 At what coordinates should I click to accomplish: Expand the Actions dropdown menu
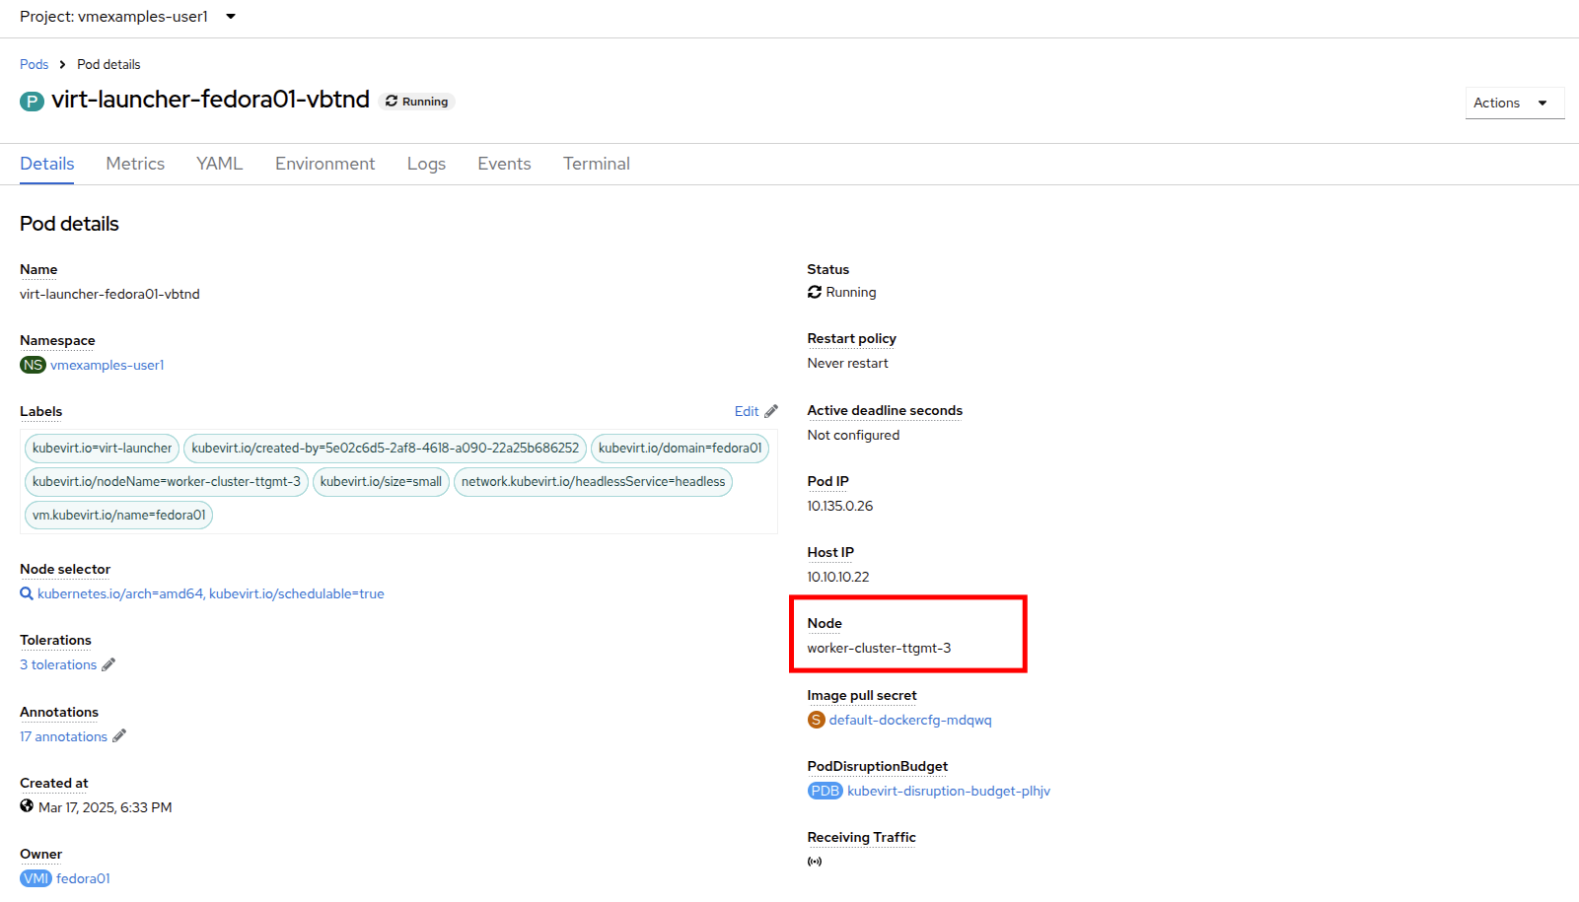tap(1514, 103)
